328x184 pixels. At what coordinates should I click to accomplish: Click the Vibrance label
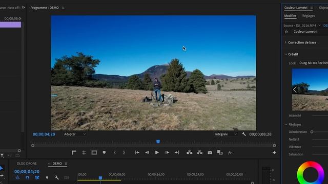(295, 147)
